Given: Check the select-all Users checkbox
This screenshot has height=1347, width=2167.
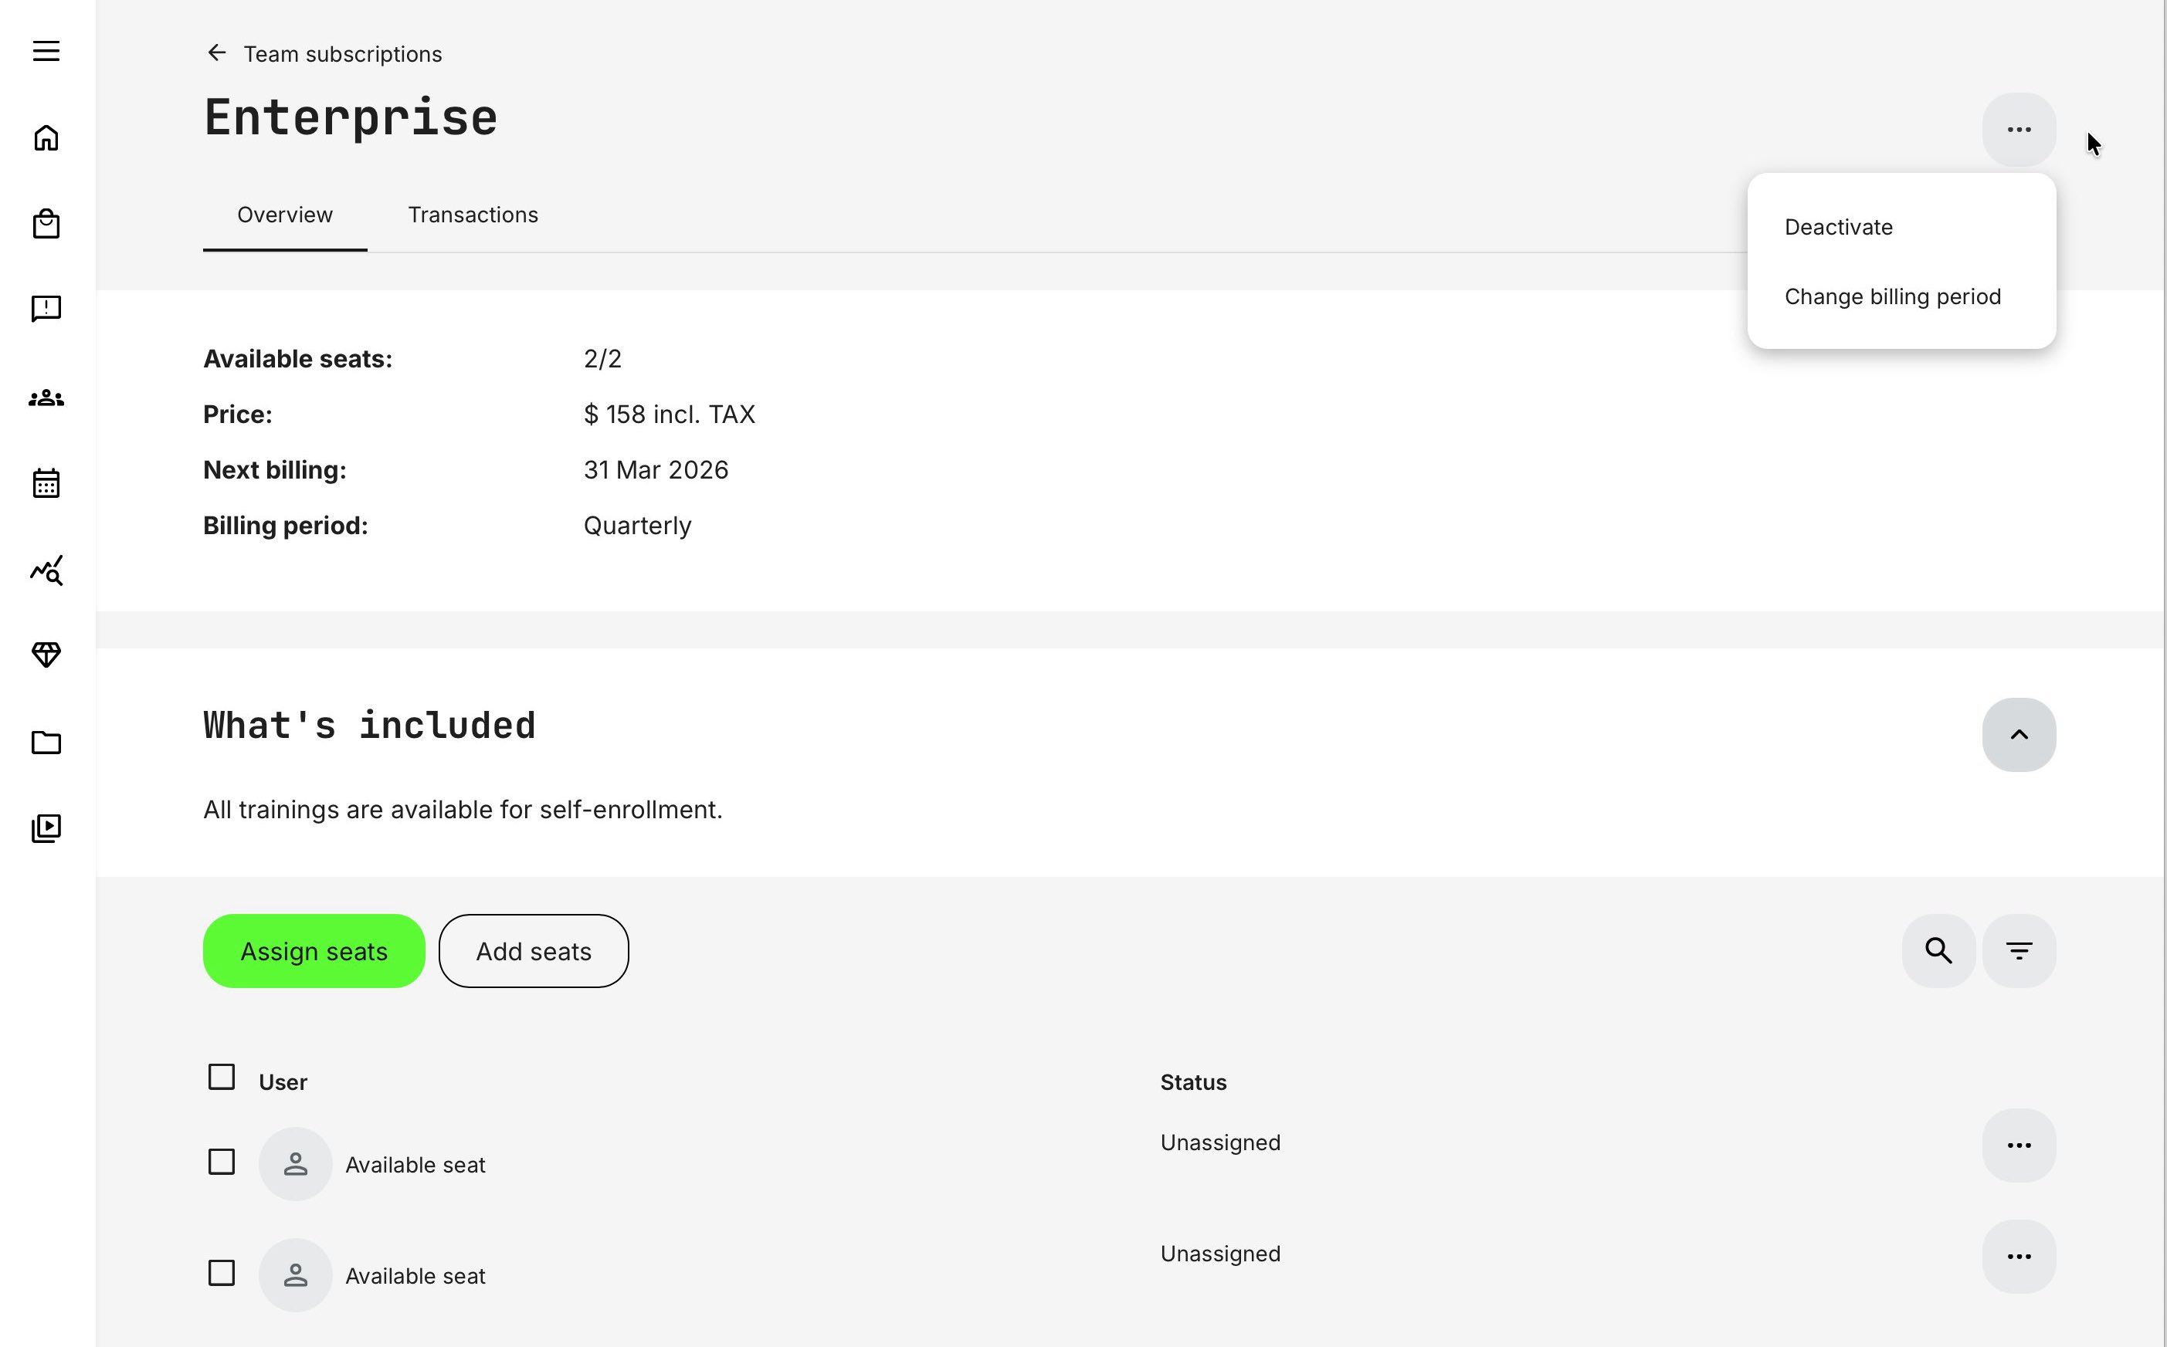Looking at the screenshot, I should (x=221, y=1077).
